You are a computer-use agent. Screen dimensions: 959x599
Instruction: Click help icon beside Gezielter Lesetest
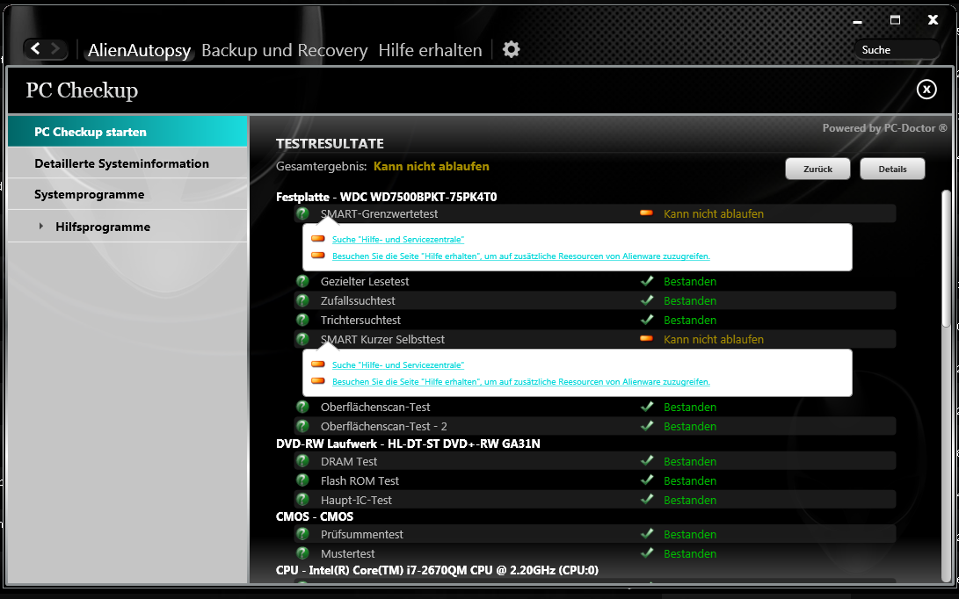(302, 281)
